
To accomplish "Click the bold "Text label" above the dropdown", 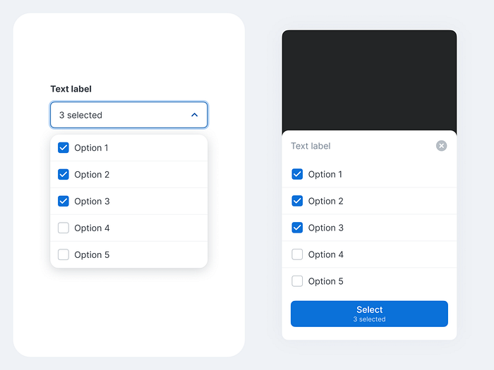I will click(71, 89).
